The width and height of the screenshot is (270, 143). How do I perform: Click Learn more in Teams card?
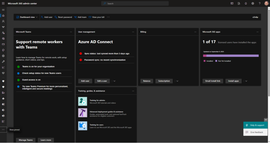click(46, 140)
